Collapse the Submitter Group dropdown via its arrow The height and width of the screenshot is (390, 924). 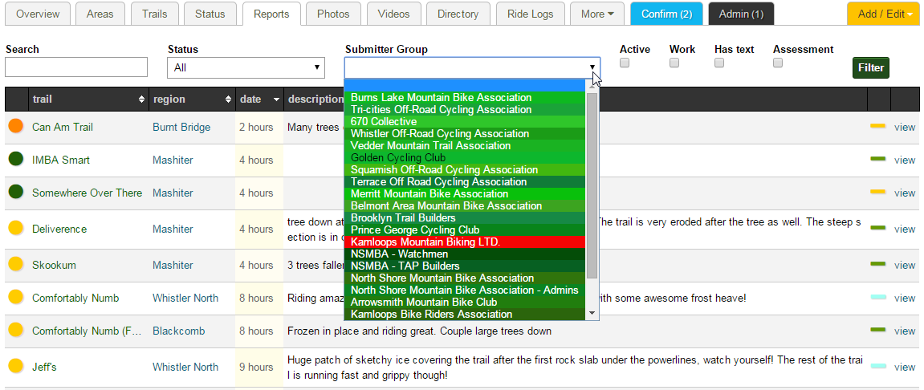point(592,67)
